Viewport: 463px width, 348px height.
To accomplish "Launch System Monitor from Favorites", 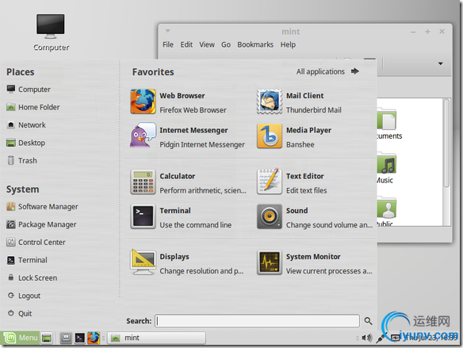I will pos(314,263).
